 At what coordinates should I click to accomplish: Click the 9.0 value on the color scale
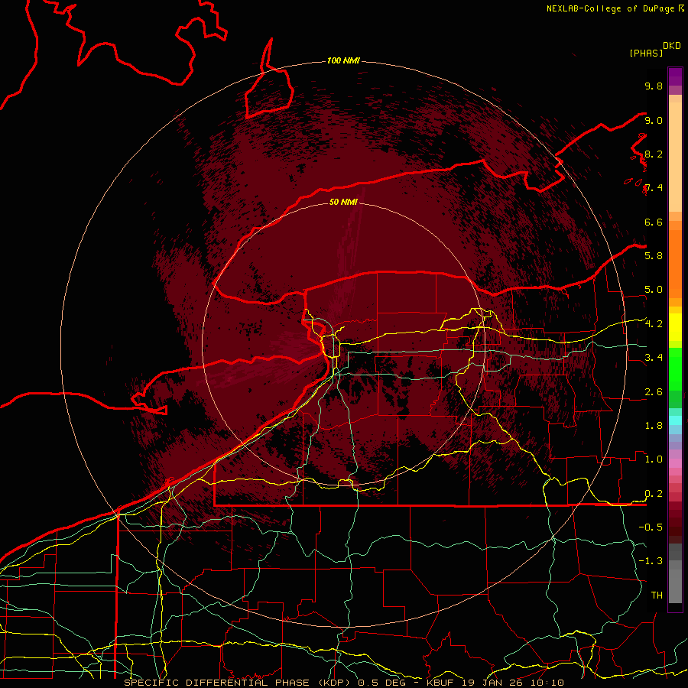(654, 120)
